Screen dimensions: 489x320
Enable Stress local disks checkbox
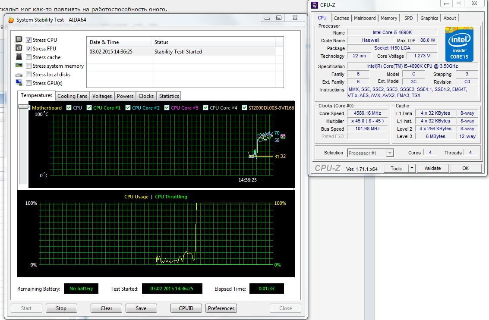click(x=28, y=75)
